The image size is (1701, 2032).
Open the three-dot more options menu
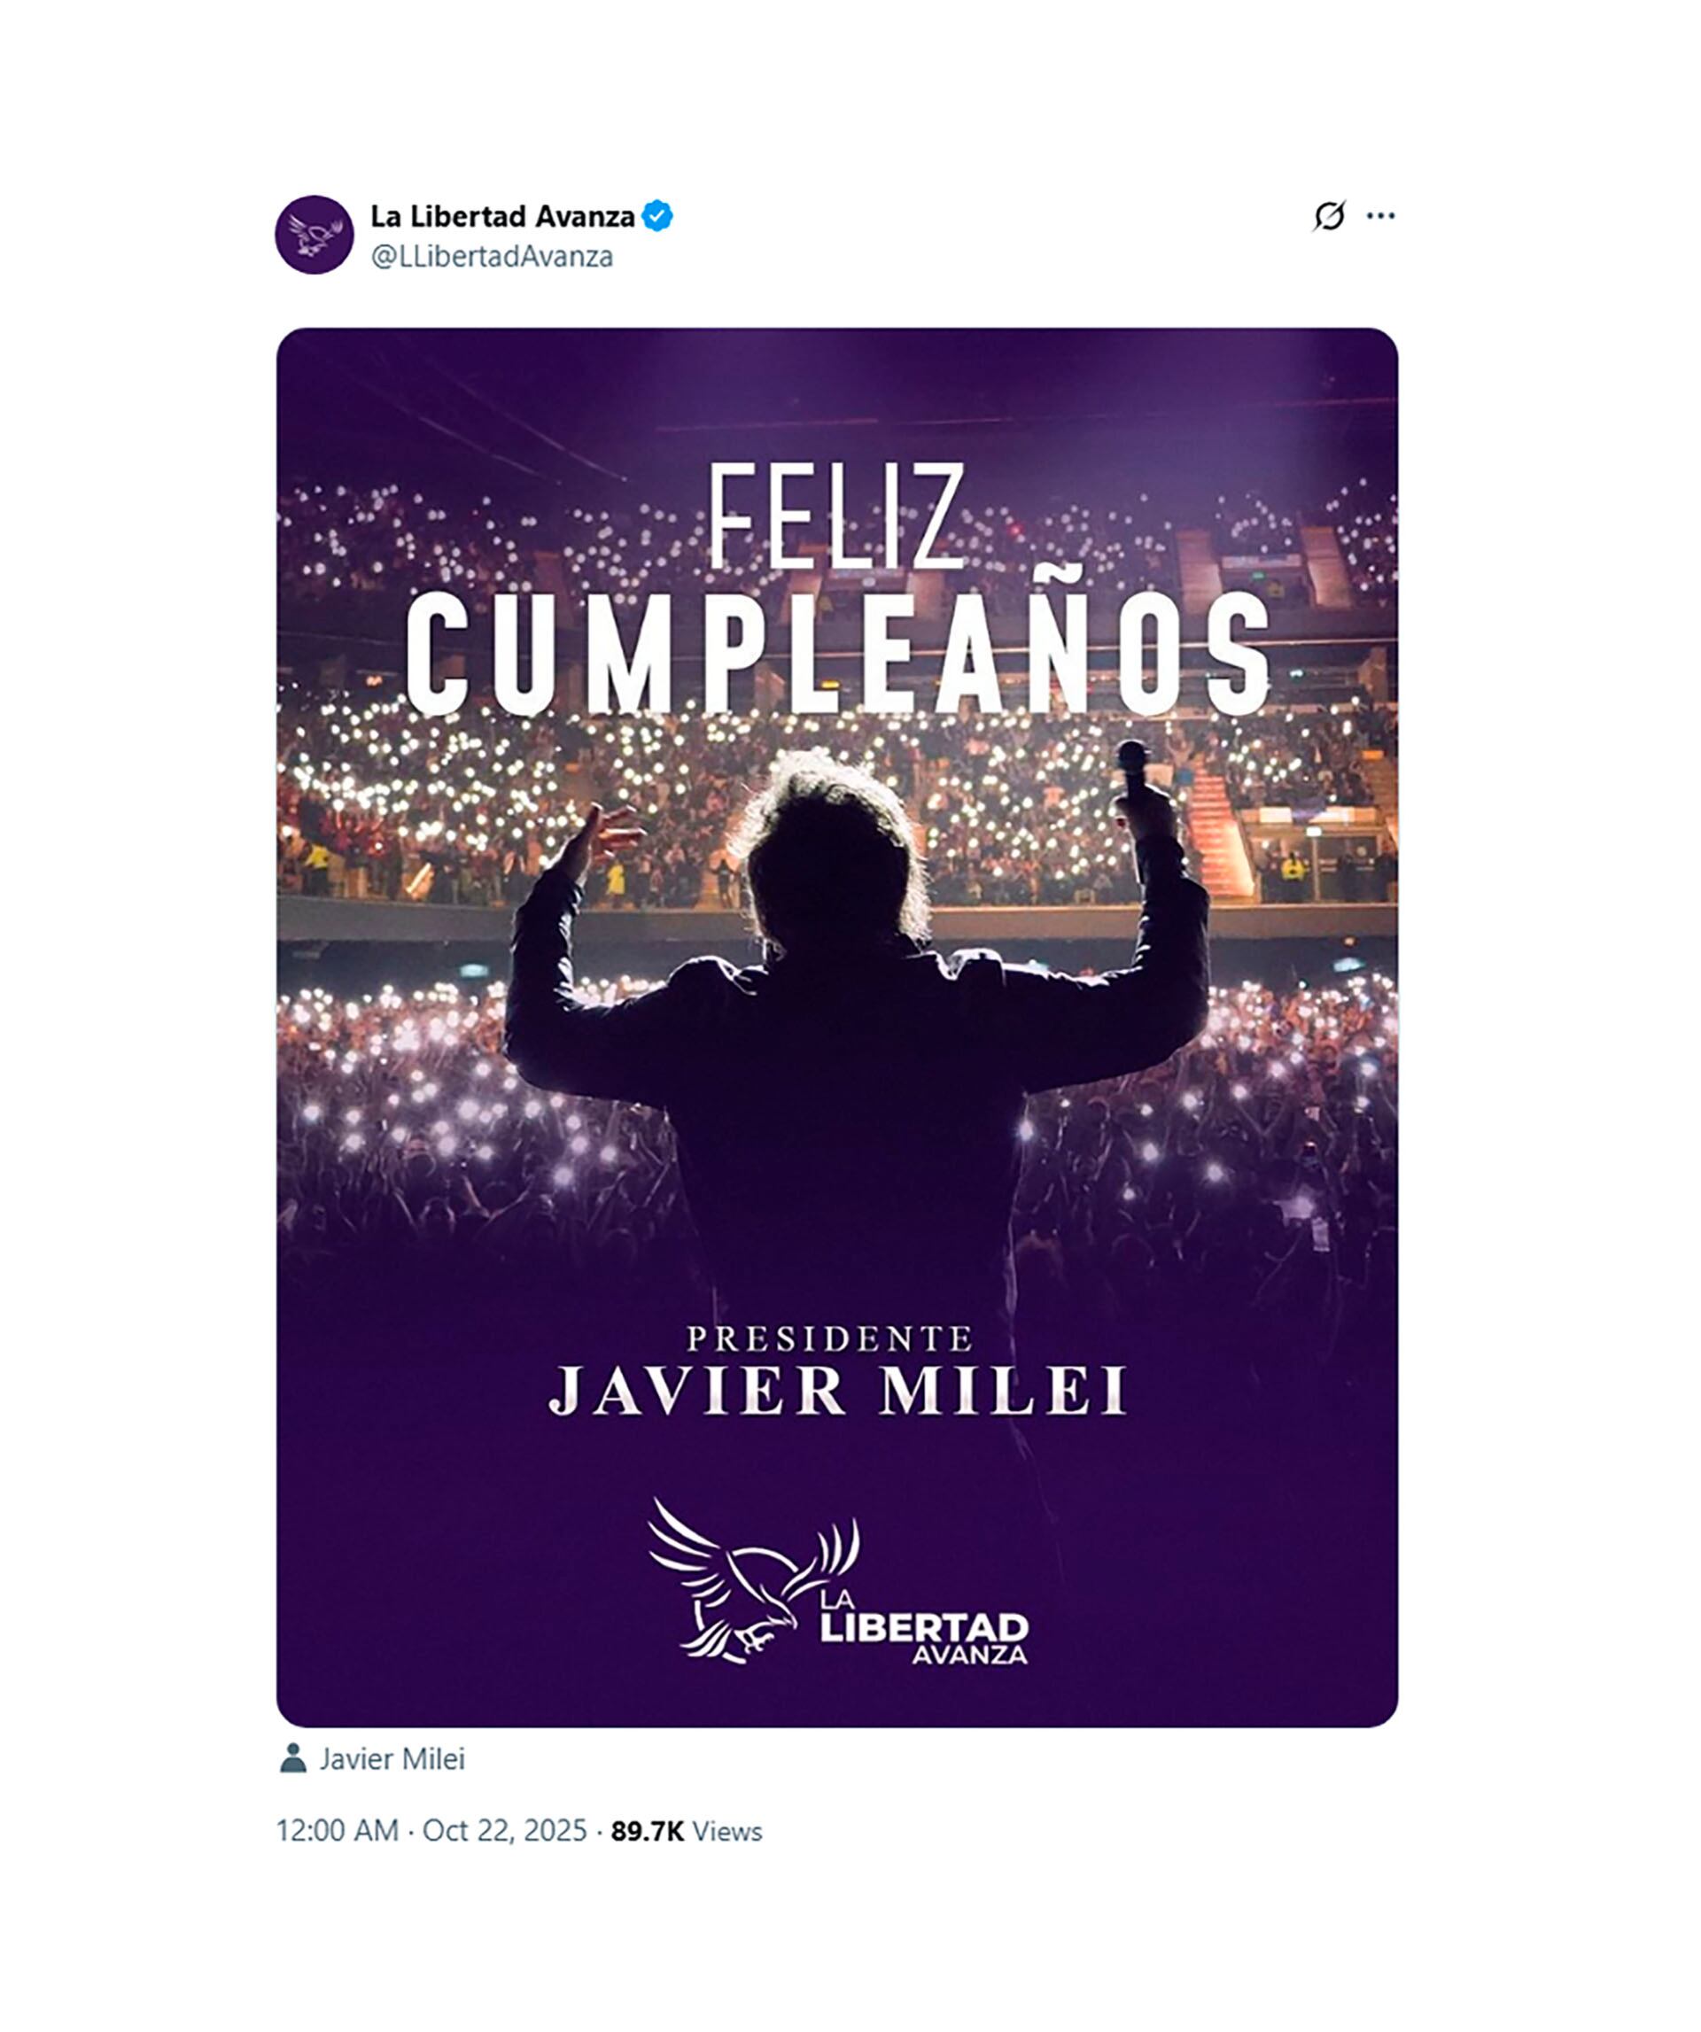(1380, 216)
